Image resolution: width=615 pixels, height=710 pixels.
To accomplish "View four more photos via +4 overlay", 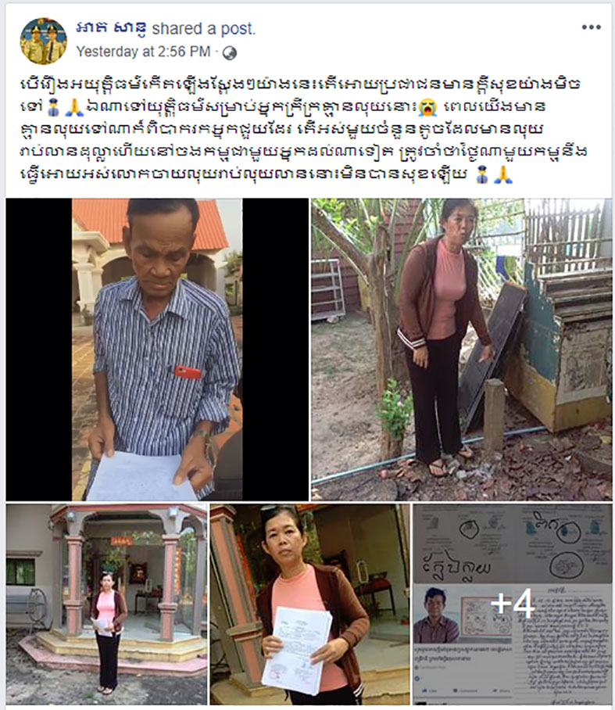I will (513, 604).
